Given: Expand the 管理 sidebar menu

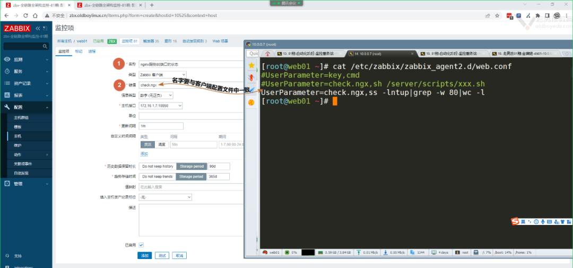Looking at the screenshot, I should point(26,184).
